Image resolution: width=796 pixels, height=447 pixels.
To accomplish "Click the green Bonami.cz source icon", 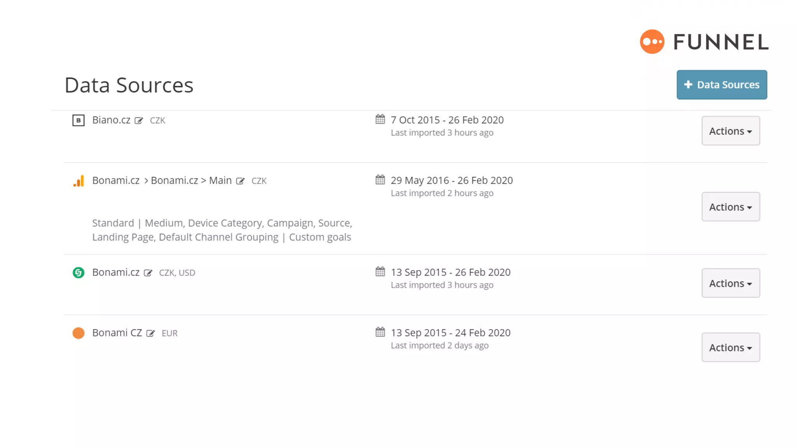I will pos(79,273).
